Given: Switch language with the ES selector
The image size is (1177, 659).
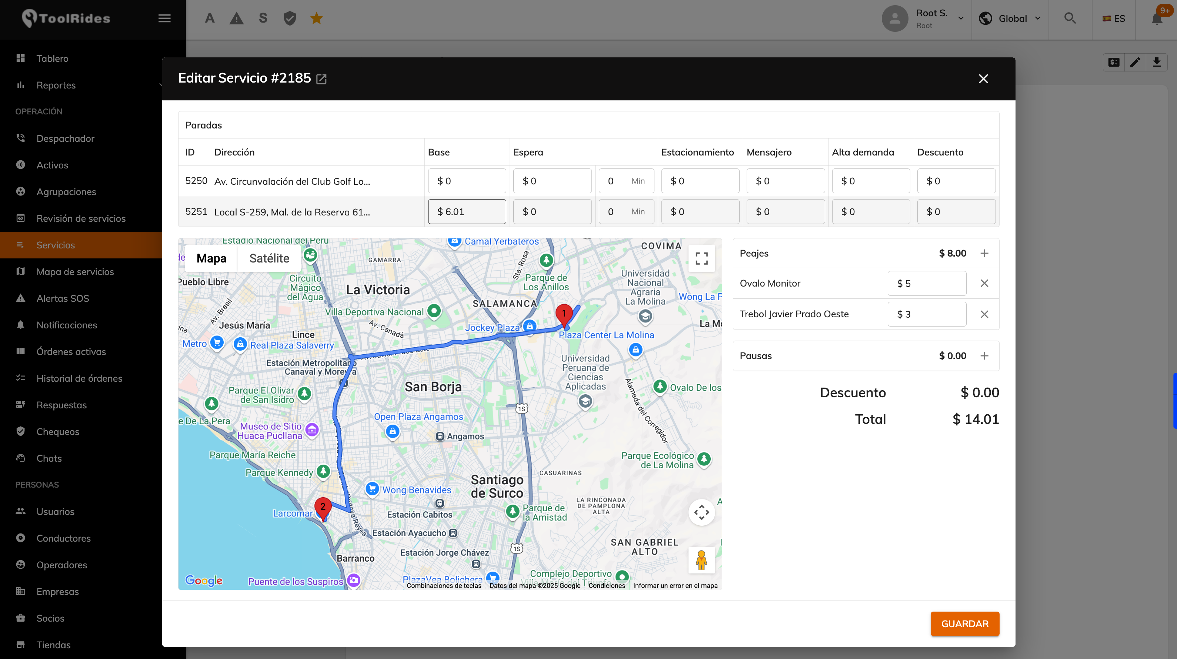Looking at the screenshot, I should [x=1114, y=18].
